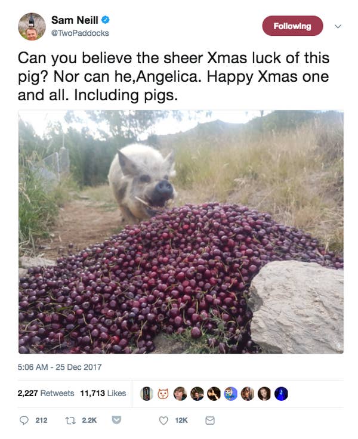Click the reply speech bubble icon

point(24,421)
